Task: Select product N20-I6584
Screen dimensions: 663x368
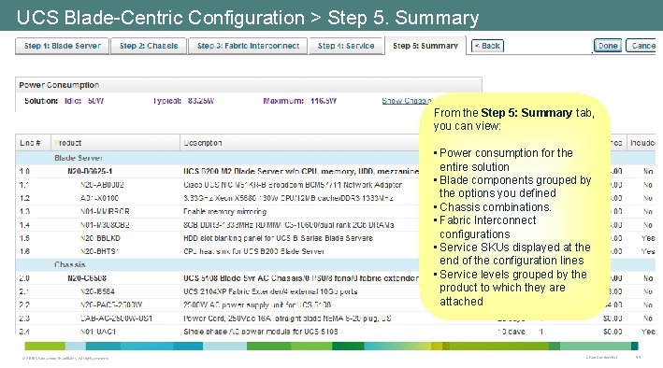Action: click(x=97, y=291)
